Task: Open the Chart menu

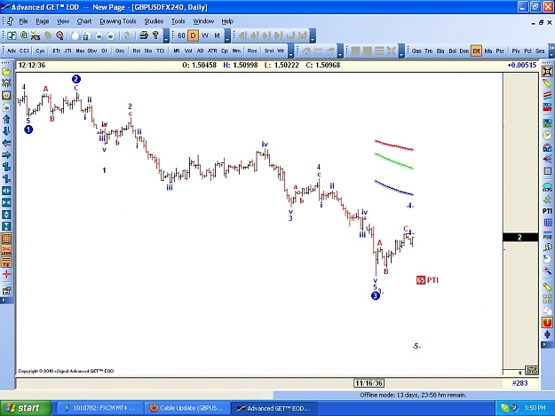Action: pos(84,21)
